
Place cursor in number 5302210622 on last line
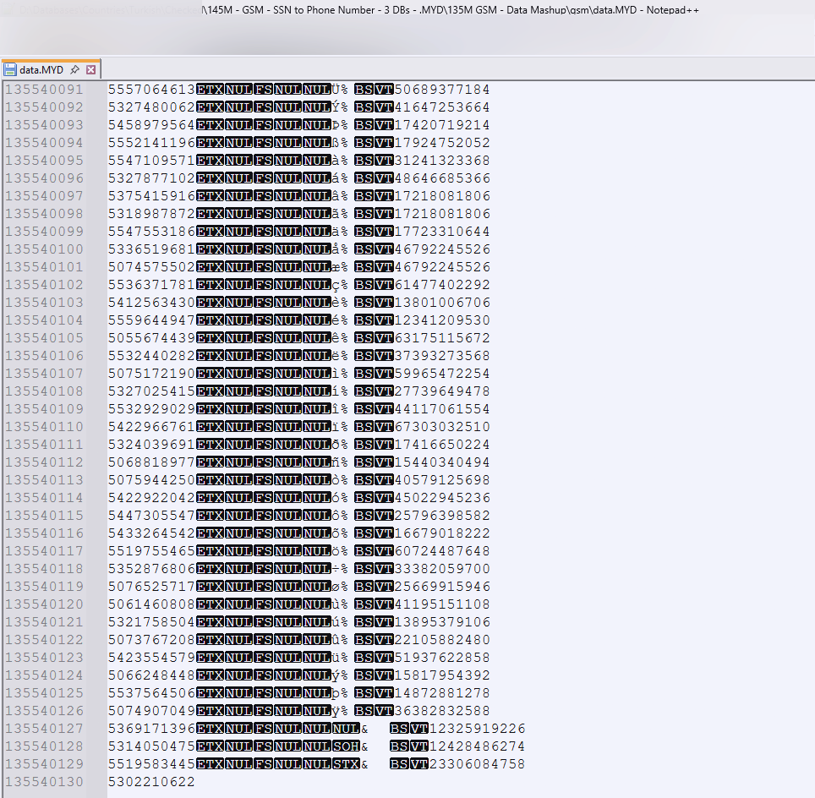(151, 782)
